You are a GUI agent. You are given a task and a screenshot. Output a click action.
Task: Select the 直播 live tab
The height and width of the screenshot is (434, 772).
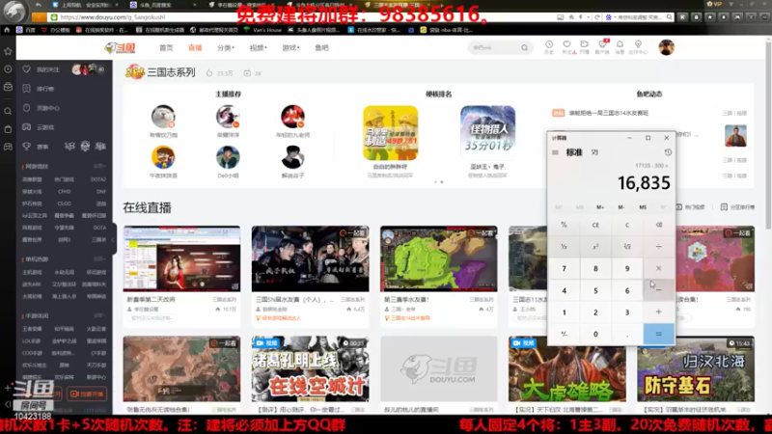pyautogui.click(x=195, y=47)
